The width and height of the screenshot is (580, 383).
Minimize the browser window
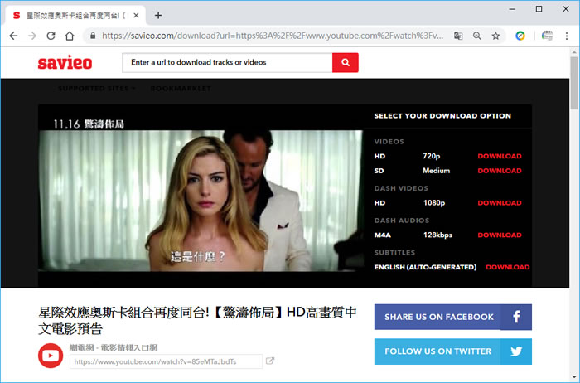coord(512,9)
